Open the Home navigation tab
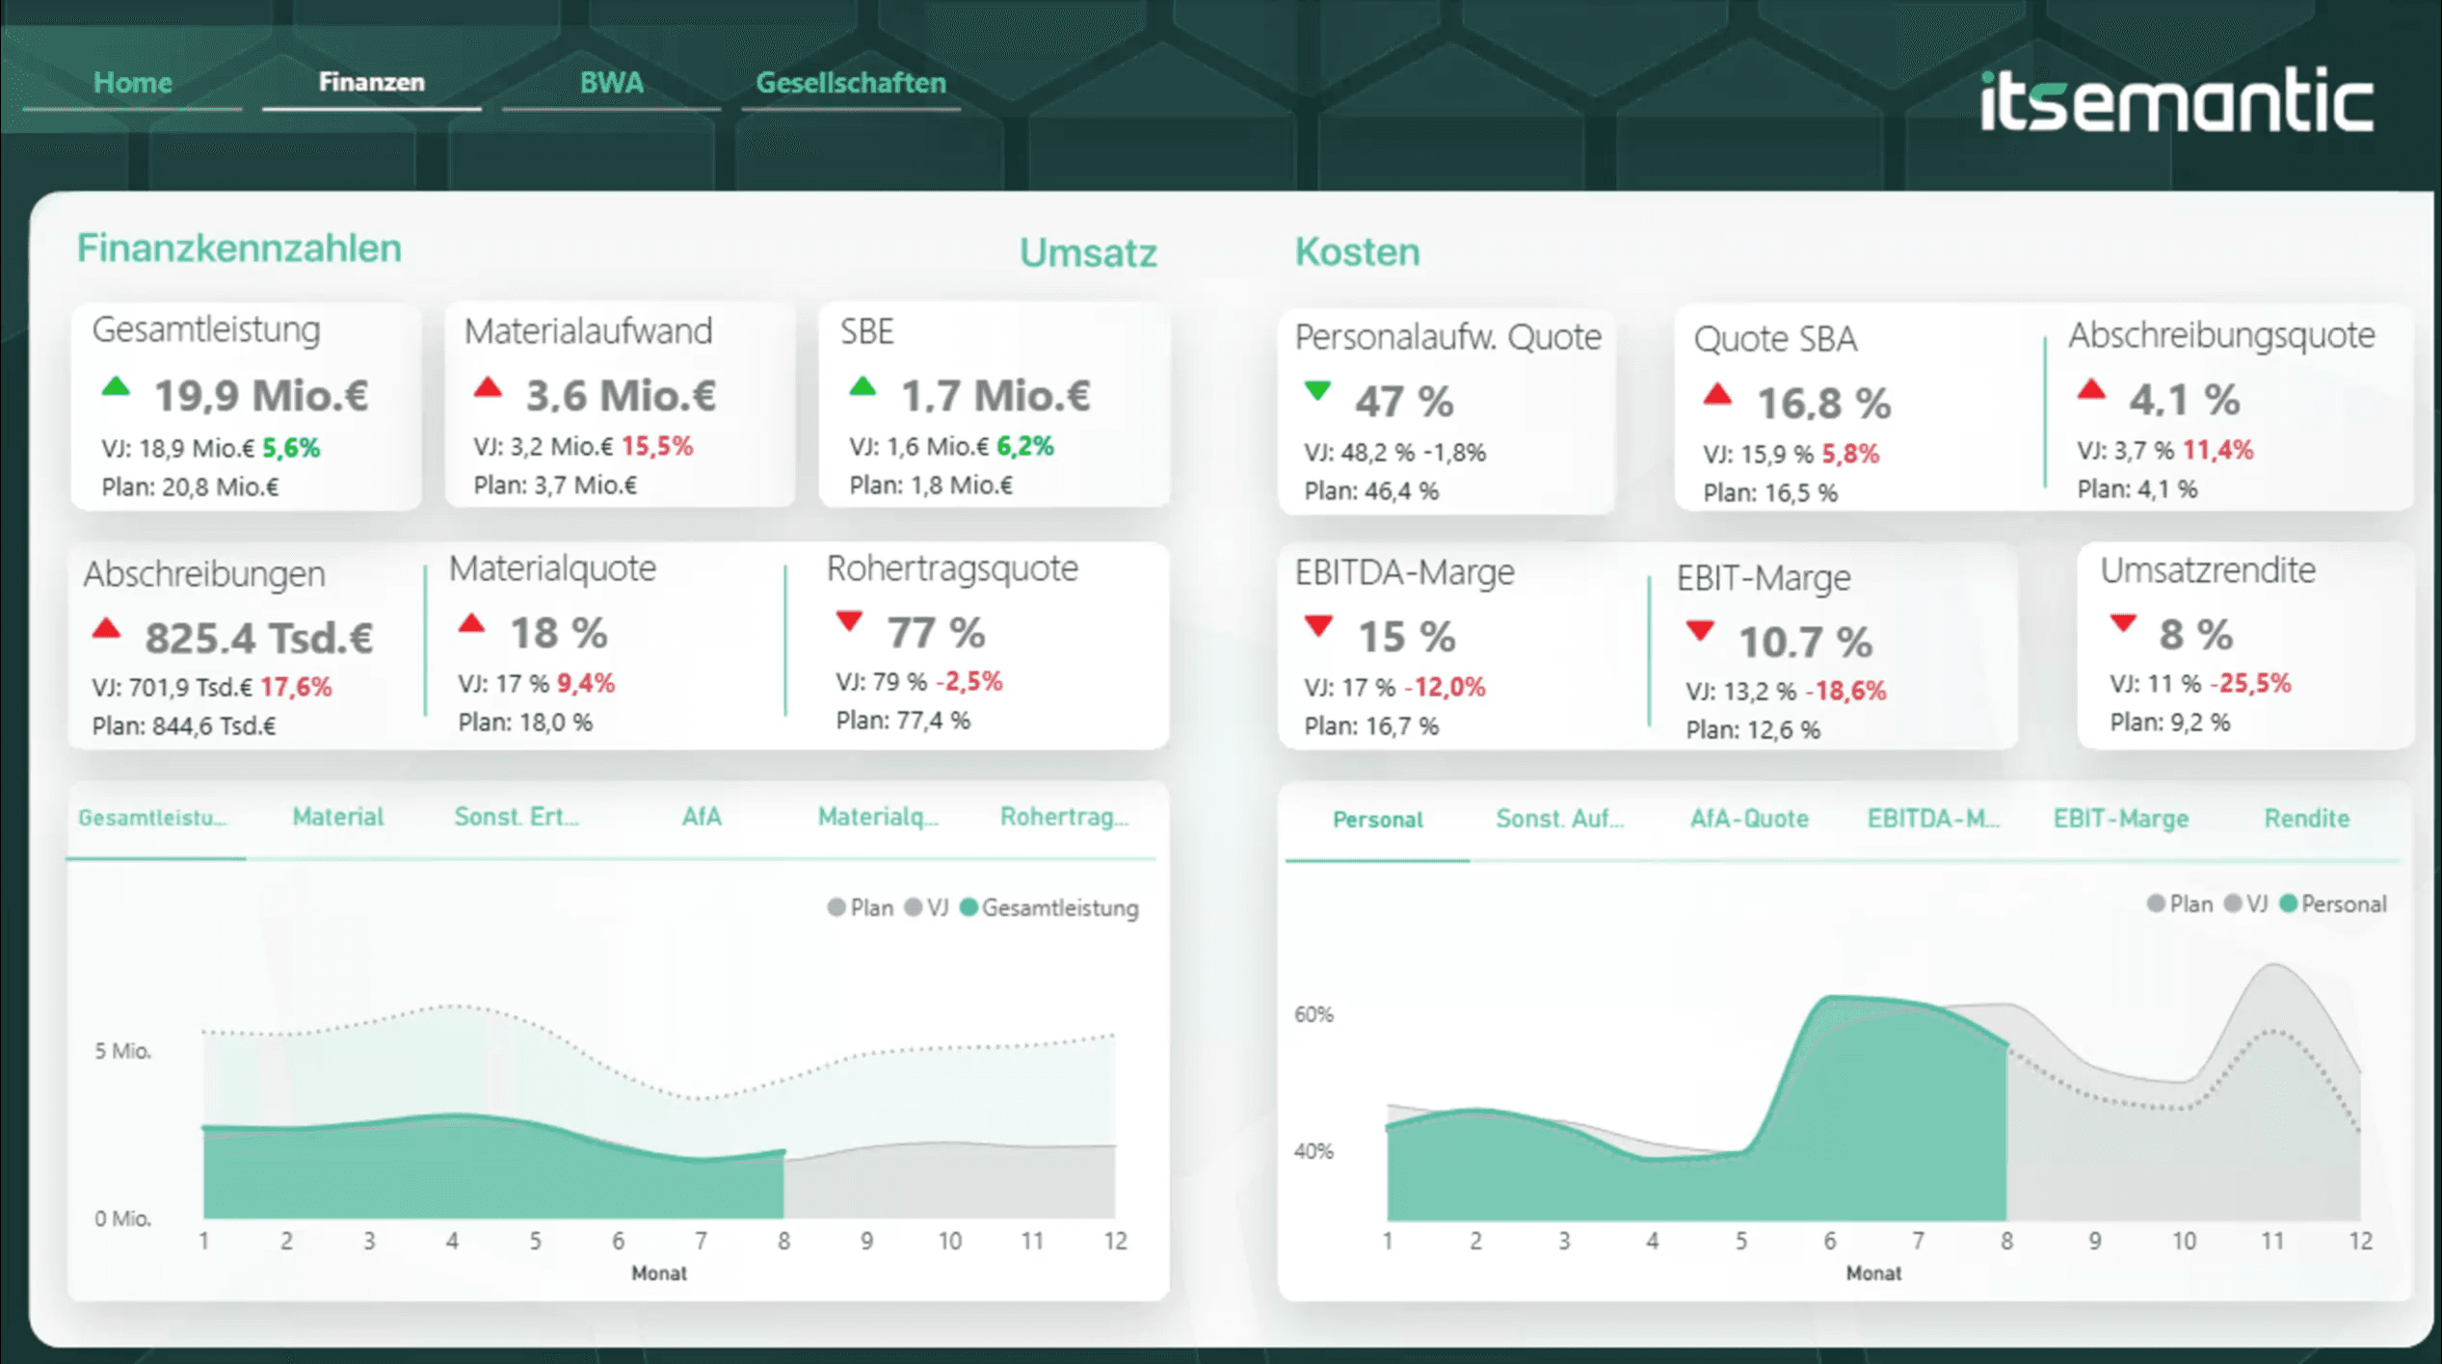 [132, 83]
